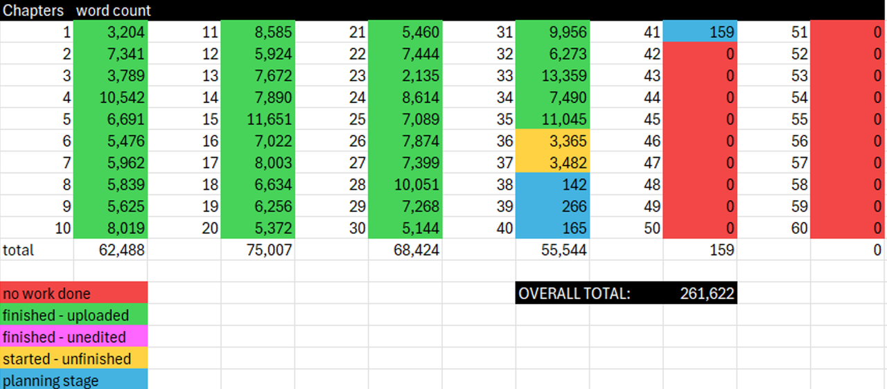Select the 'total' row label
887x389 pixels.
36,250
